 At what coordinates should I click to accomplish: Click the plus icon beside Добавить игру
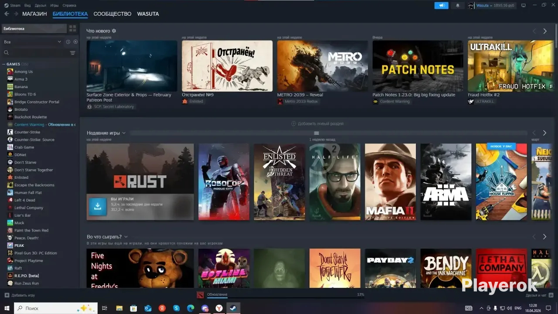click(x=7, y=295)
